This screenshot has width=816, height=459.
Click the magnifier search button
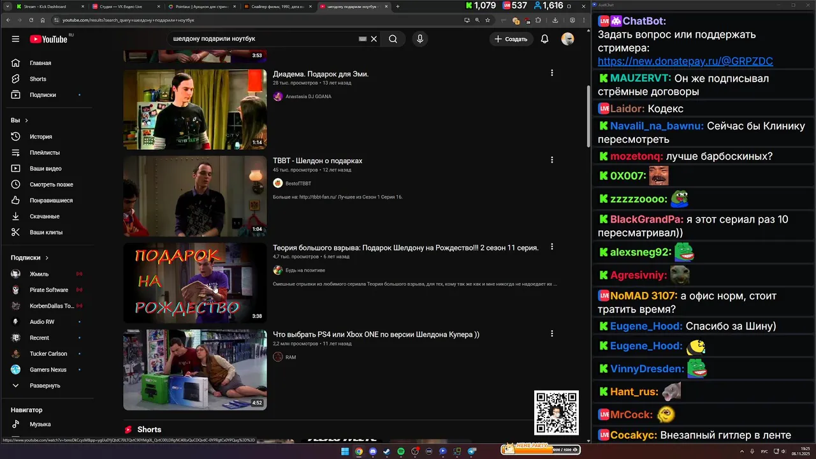(393, 39)
